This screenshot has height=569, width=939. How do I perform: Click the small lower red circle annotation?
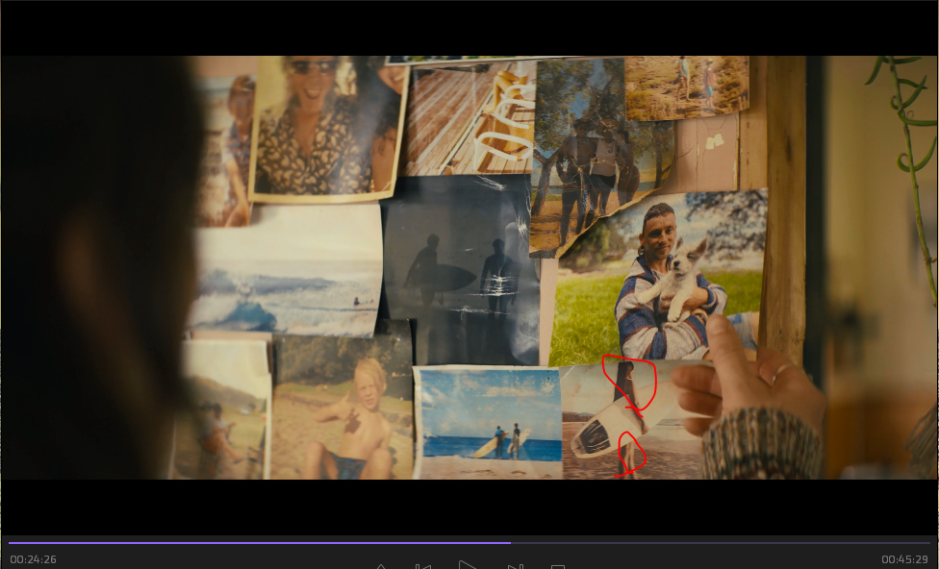point(630,454)
